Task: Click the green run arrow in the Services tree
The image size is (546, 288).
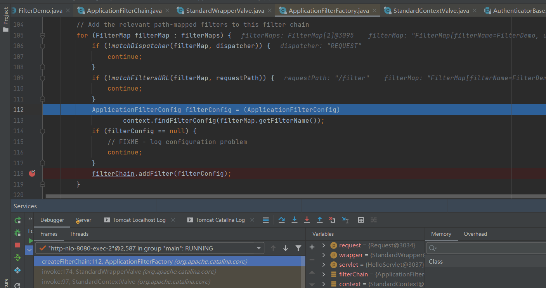Action: tap(31, 241)
